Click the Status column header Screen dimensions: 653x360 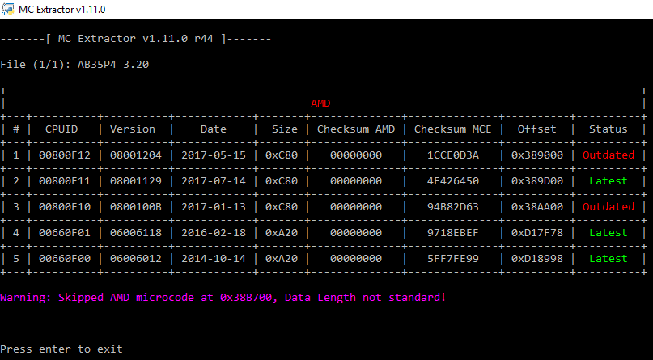click(x=608, y=129)
